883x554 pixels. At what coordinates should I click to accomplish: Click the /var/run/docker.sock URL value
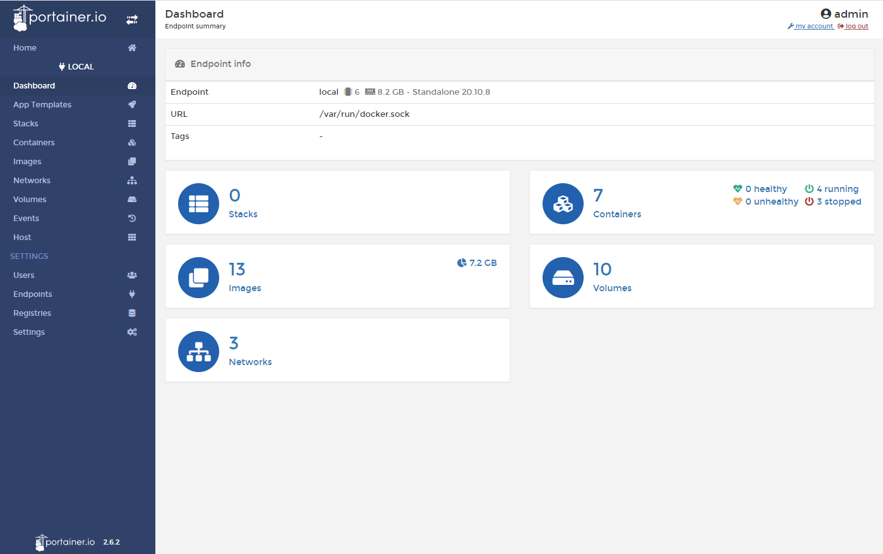(x=364, y=114)
